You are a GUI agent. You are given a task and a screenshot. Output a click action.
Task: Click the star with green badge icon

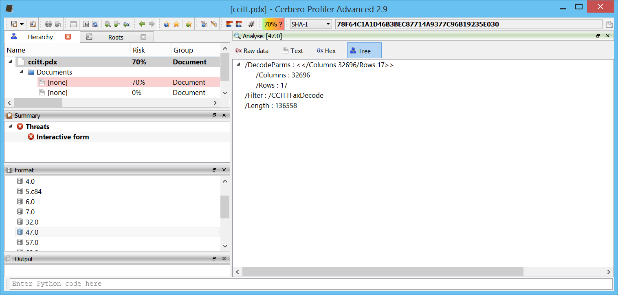(x=189, y=24)
